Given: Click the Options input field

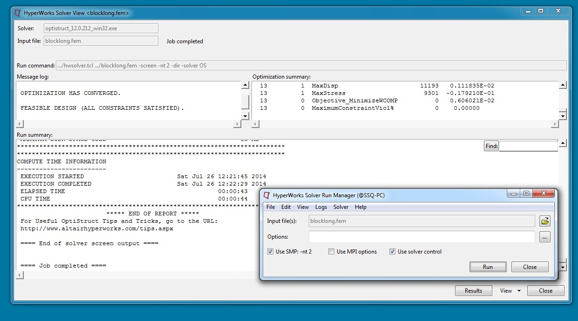Looking at the screenshot, I should click(422, 237).
